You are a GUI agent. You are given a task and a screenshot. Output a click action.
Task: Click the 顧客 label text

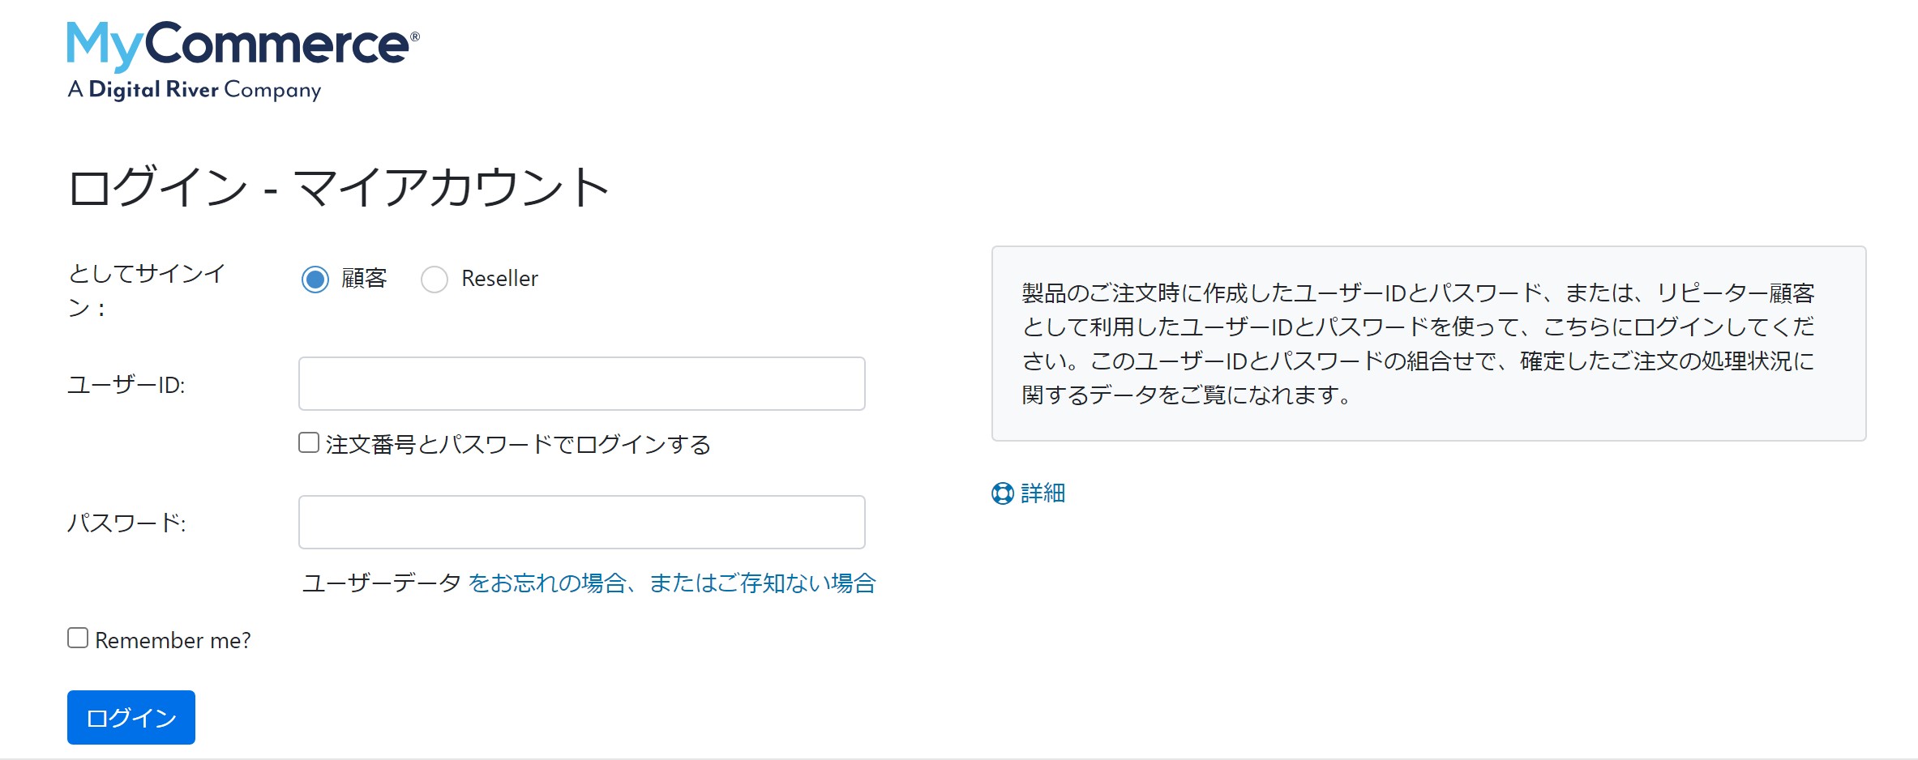point(364,279)
